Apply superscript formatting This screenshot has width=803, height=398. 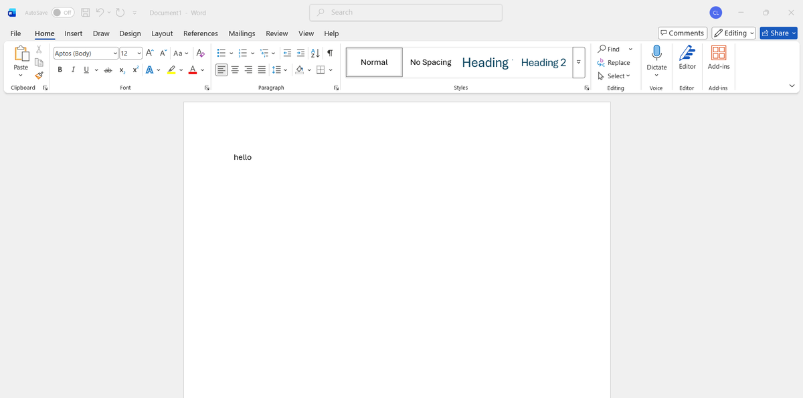click(x=135, y=70)
